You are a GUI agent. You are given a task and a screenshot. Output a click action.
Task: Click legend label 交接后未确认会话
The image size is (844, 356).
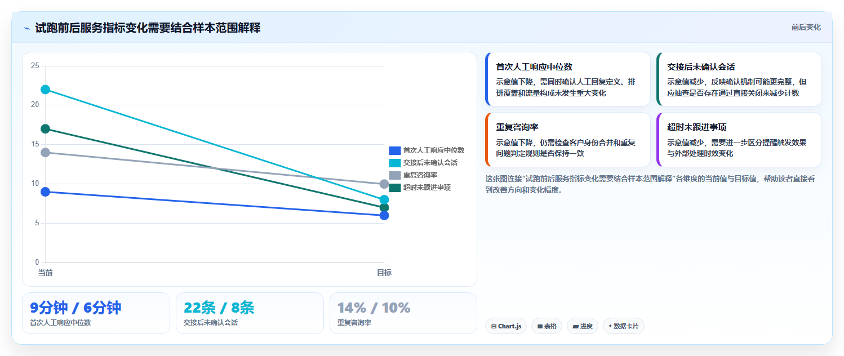coord(430,163)
